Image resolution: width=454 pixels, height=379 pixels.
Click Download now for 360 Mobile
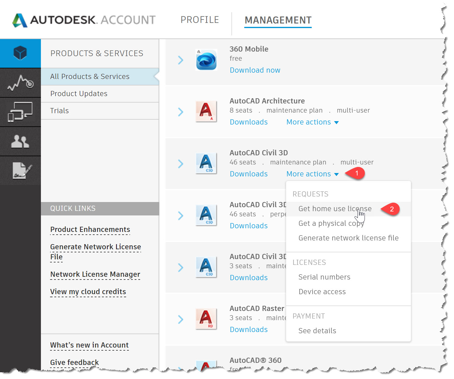pos(255,70)
